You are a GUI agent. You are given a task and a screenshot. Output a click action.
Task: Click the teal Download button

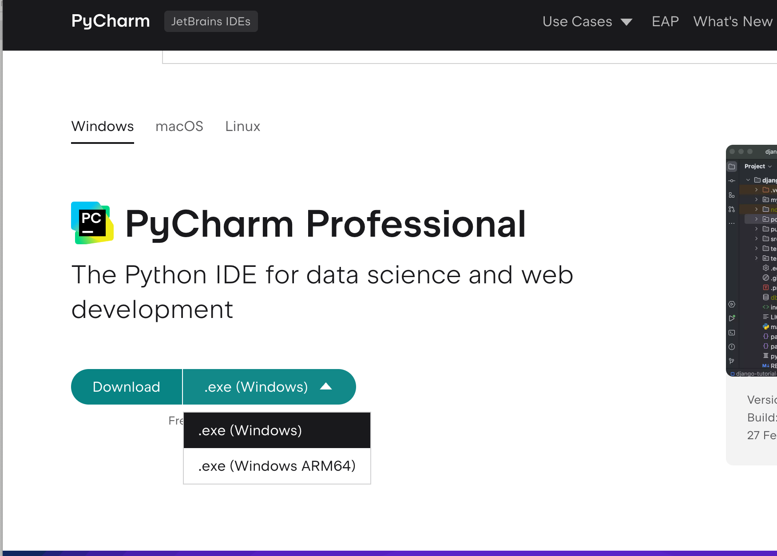tap(127, 387)
